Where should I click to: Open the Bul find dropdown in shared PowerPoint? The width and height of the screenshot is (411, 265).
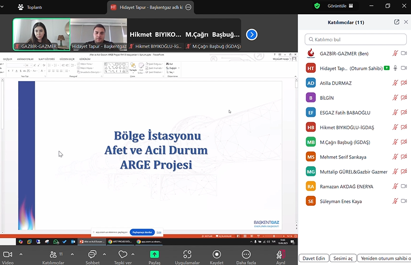pos(169,64)
